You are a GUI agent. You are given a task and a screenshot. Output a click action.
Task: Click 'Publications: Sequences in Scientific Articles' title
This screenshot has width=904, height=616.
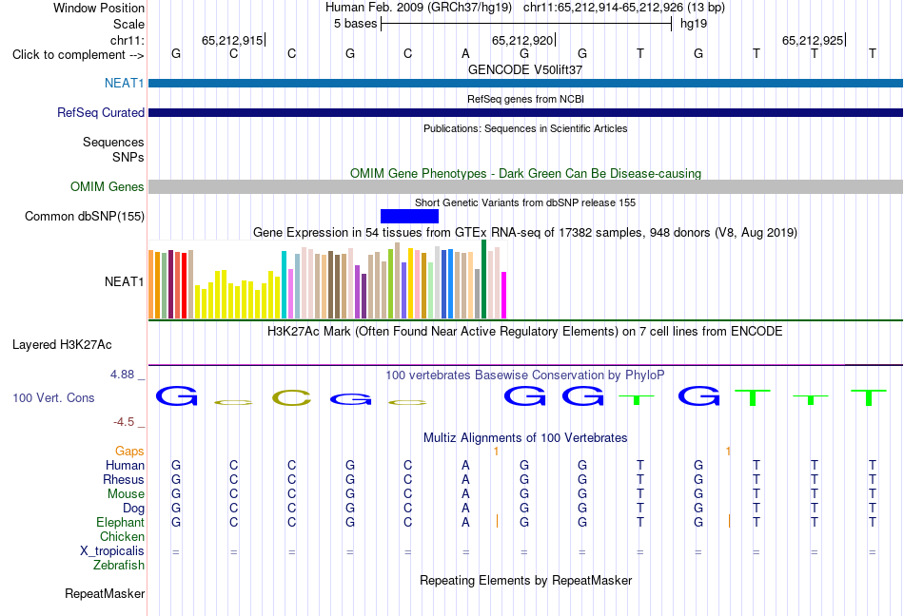[525, 128]
